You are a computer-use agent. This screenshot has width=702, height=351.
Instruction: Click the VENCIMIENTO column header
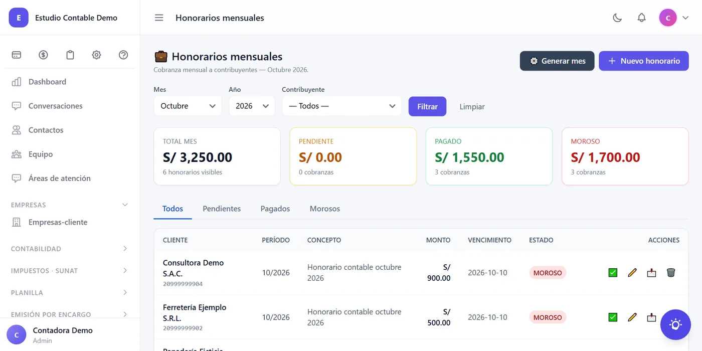pos(490,240)
